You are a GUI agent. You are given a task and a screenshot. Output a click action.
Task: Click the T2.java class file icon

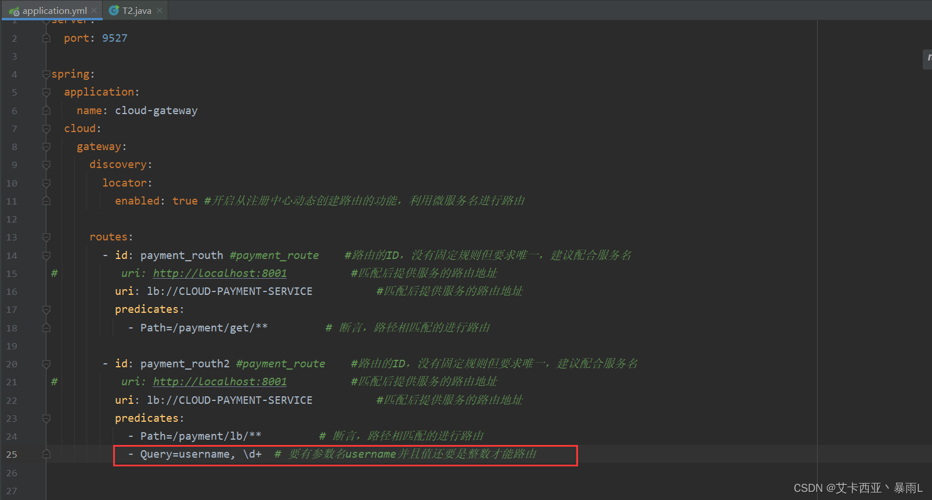114,10
